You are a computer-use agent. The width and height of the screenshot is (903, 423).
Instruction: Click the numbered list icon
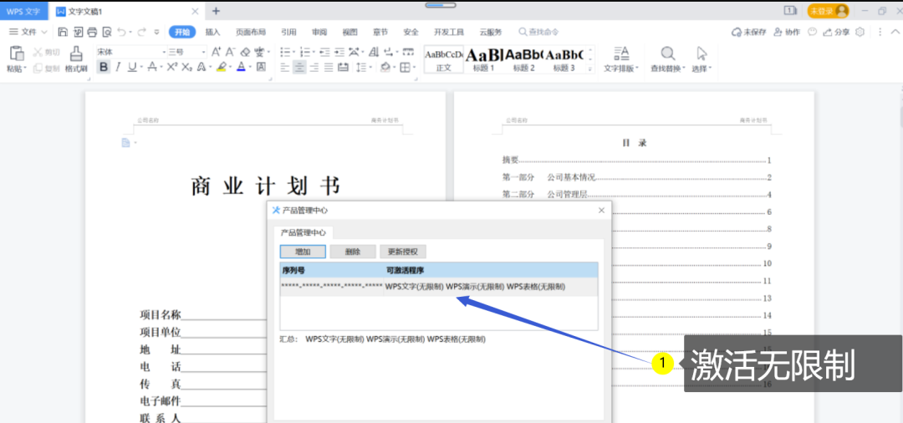(x=304, y=52)
